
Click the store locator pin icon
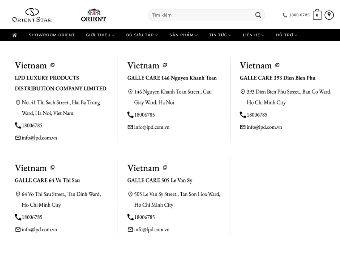coord(329,15)
